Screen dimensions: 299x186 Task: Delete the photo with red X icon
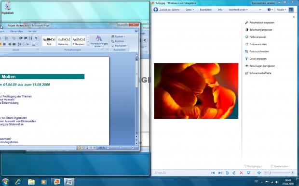coord(241,173)
